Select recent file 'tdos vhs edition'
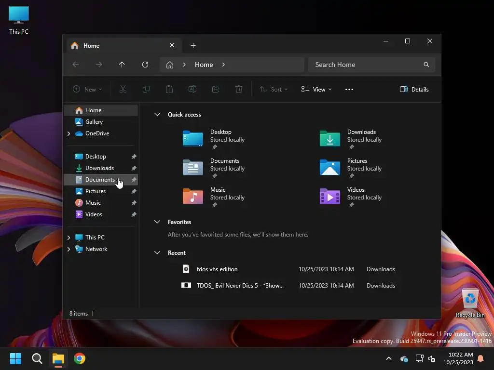Image resolution: width=494 pixels, height=370 pixels. 288,269
